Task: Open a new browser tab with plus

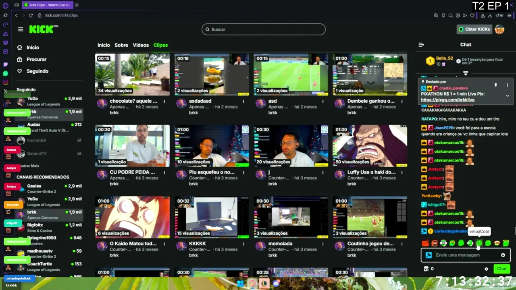Action: coord(77,5)
